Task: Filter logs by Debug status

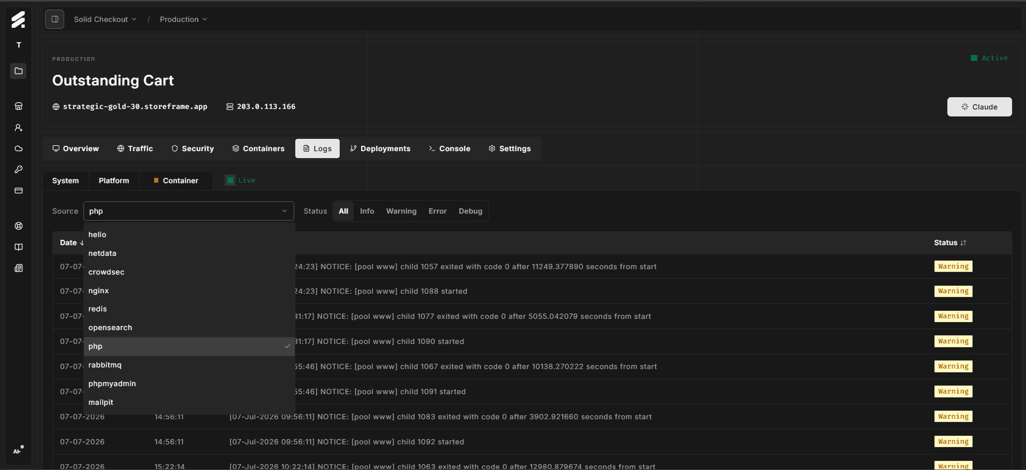Action: 470,211
